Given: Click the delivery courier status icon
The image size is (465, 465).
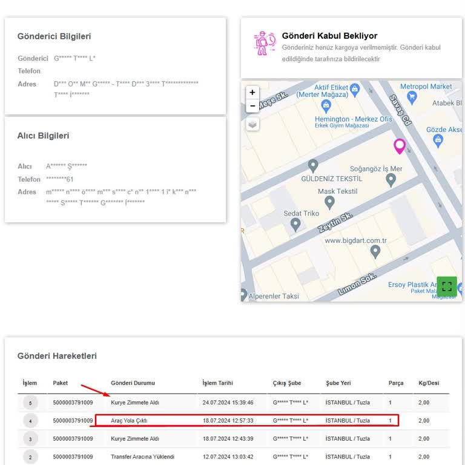Looking at the screenshot, I should (264, 43).
